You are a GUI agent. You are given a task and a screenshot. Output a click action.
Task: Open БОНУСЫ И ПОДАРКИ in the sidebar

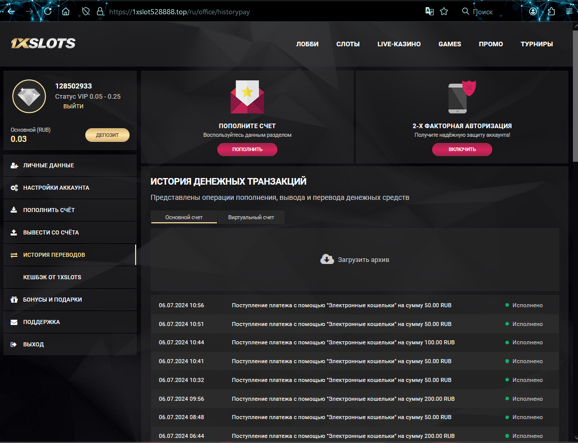pos(70,300)
